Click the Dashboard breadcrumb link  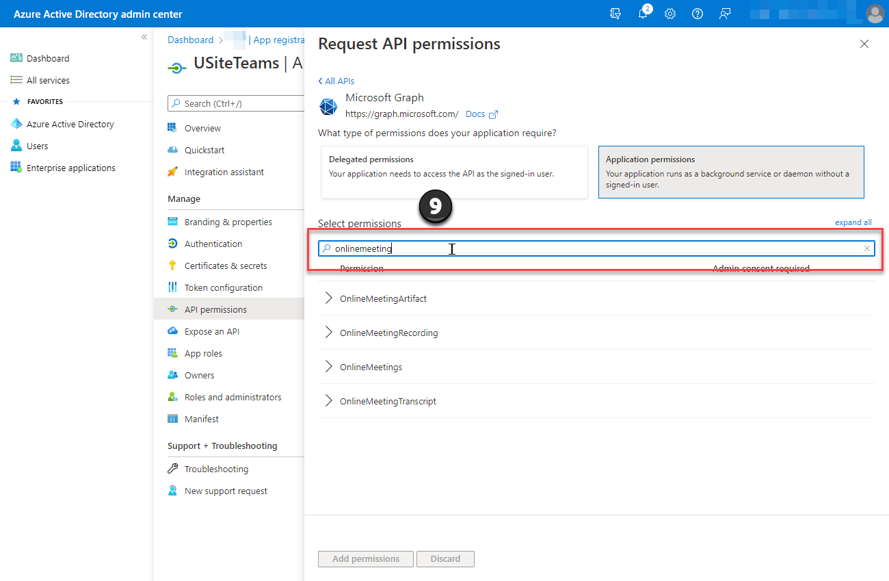click(x=191, y=40)
